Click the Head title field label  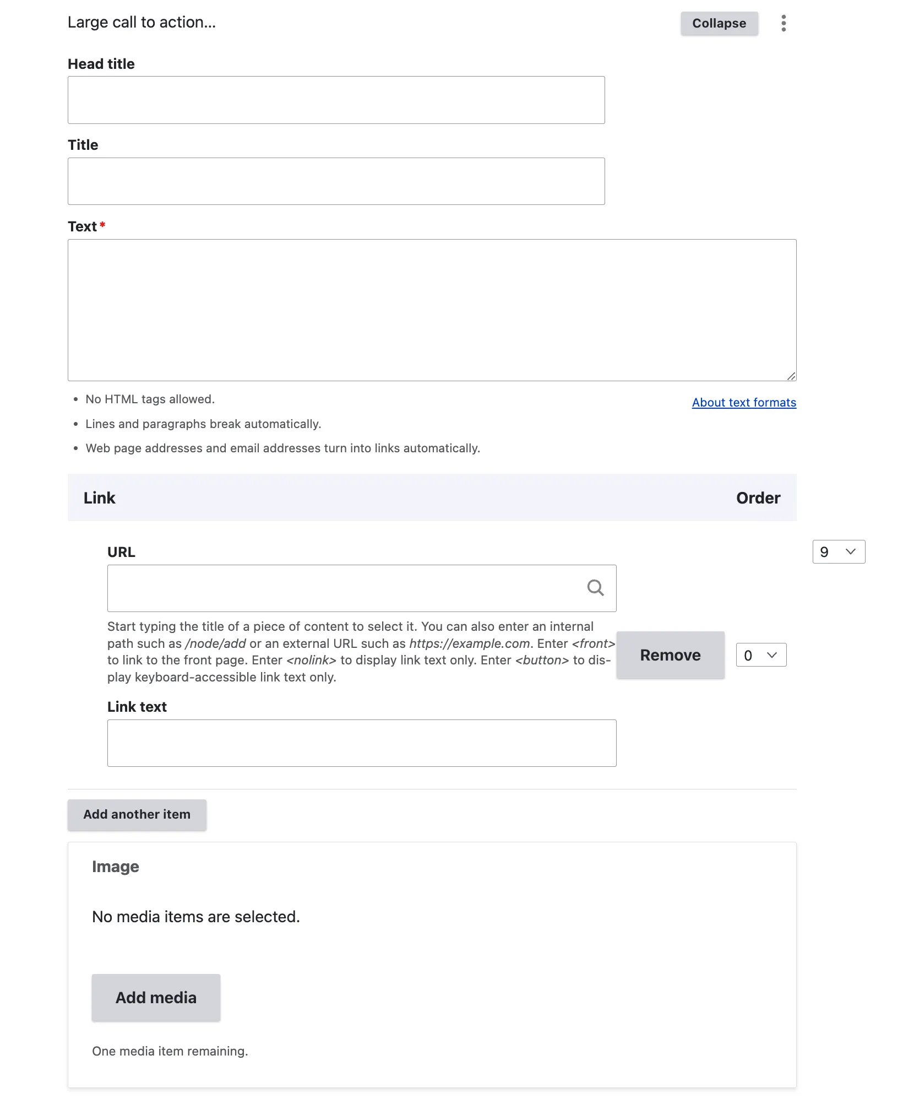(x=101, y=64)
